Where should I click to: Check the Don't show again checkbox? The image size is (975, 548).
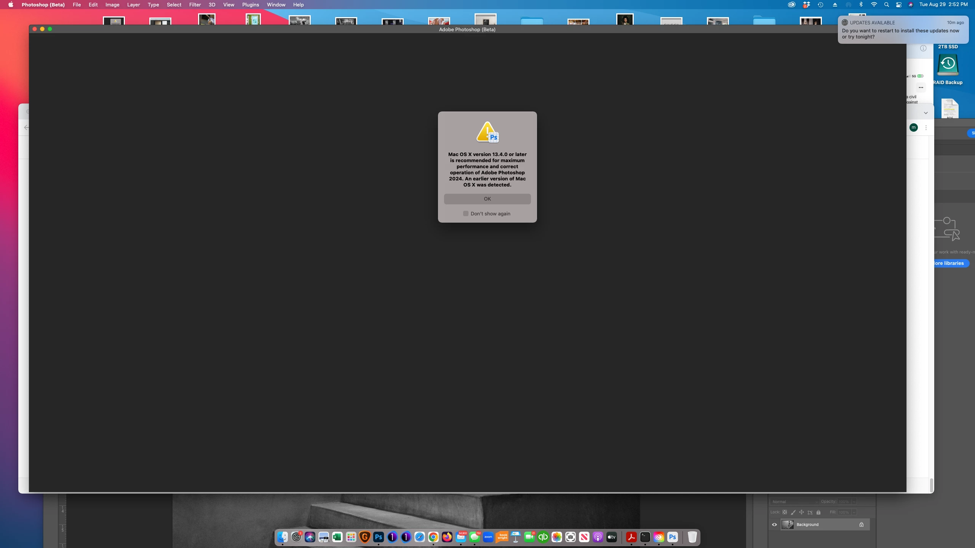[465, 213]
